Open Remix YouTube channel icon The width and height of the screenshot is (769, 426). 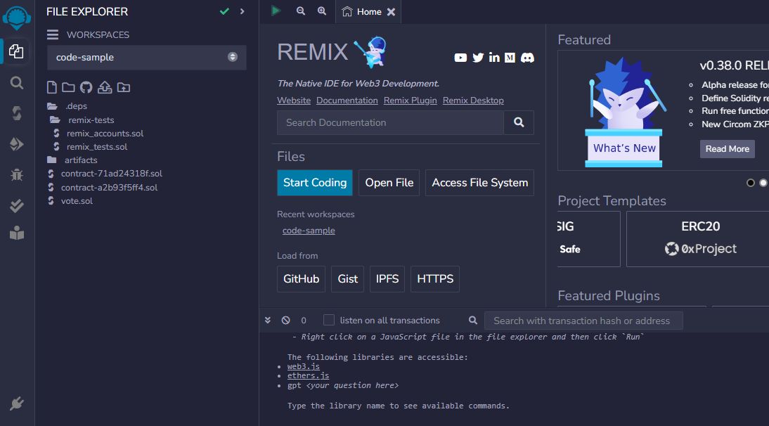[x=460, y=58]
